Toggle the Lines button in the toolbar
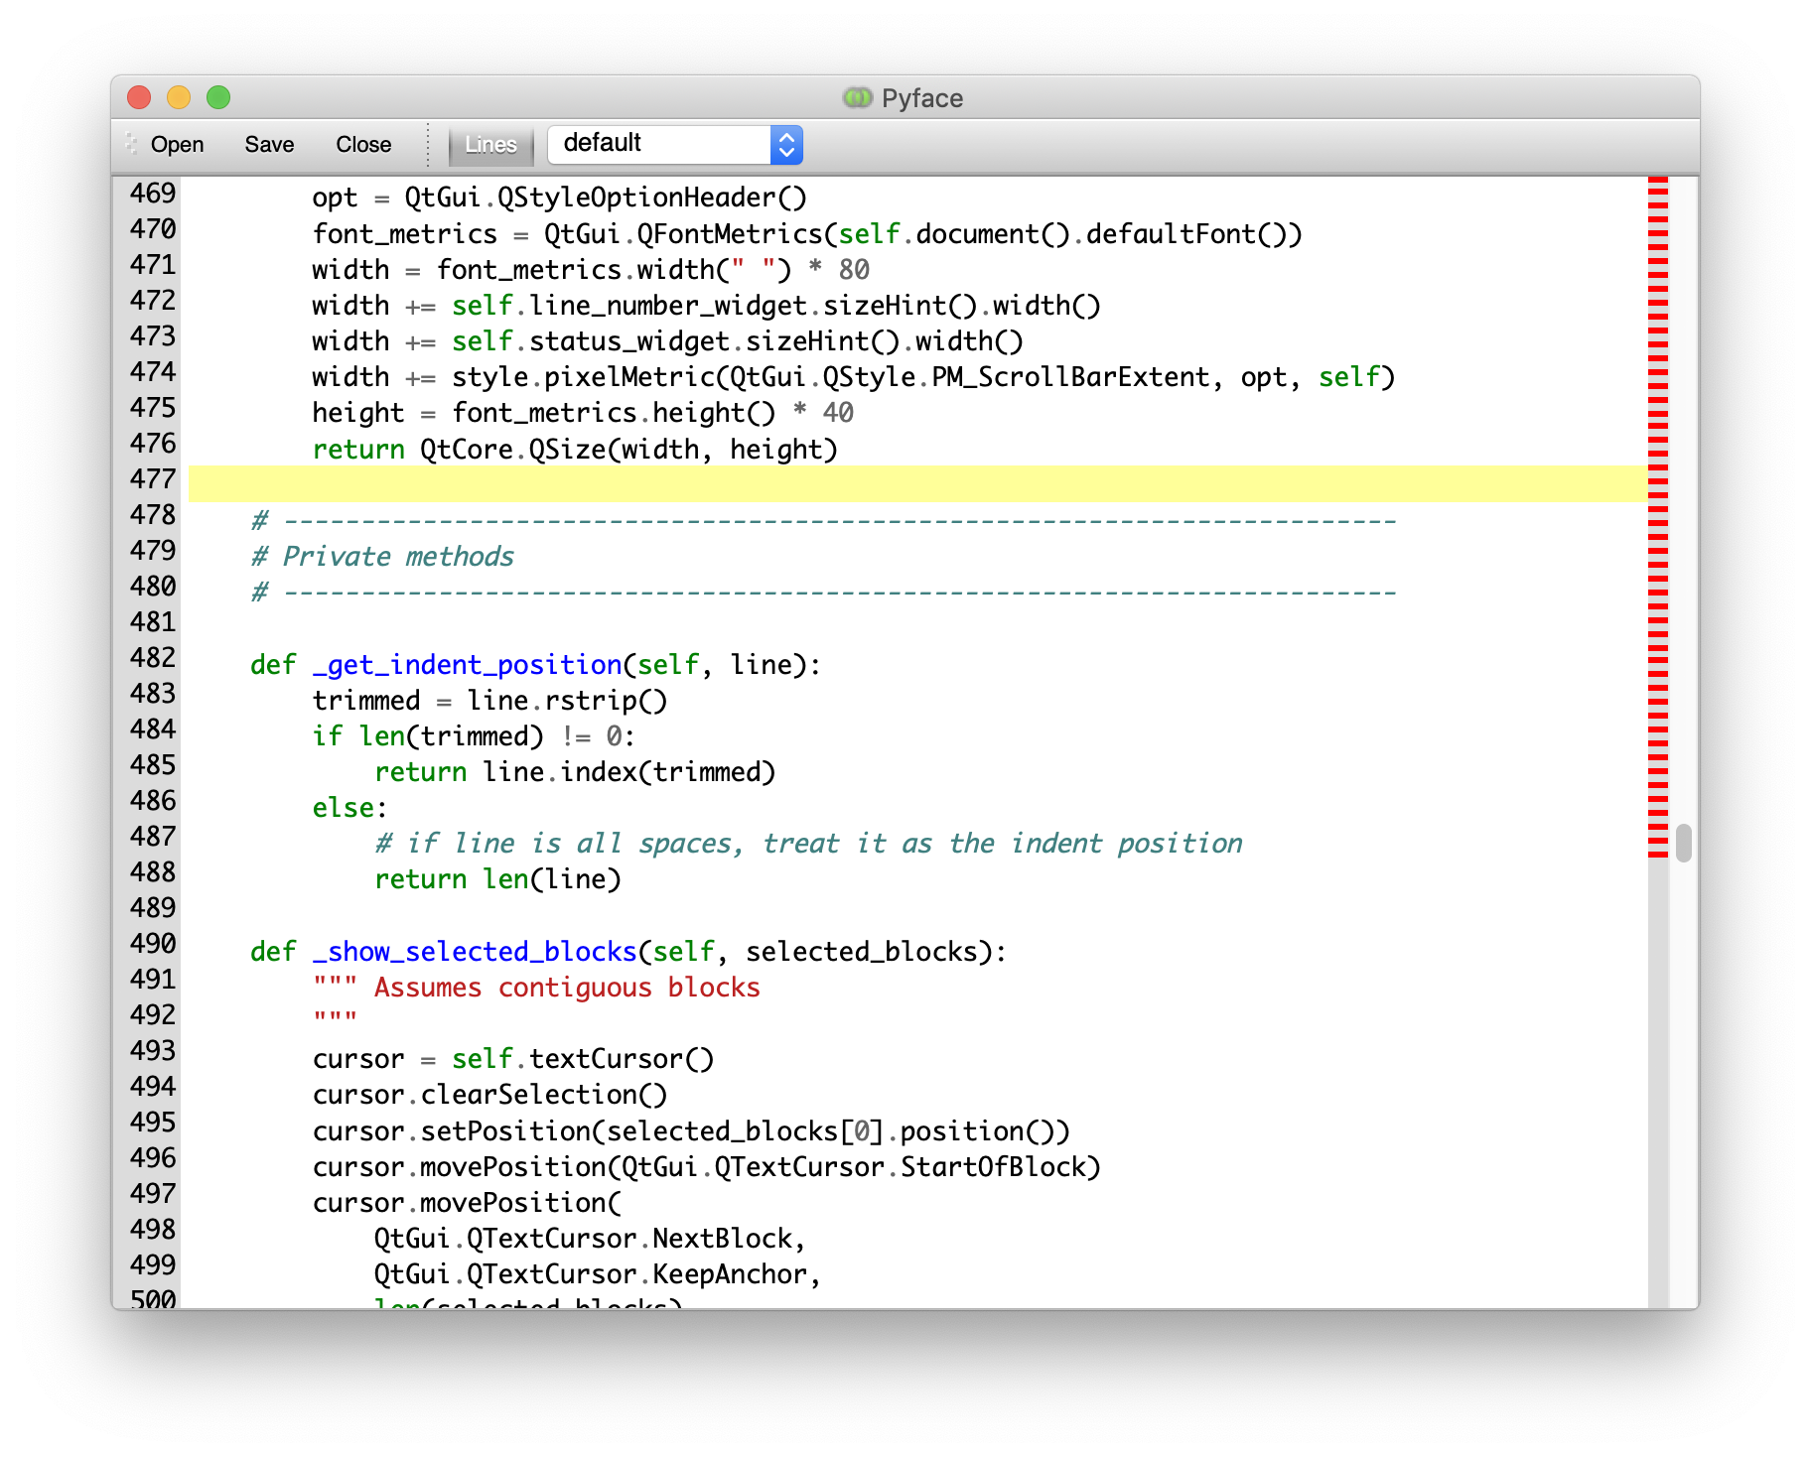This screenshot has width=1811, height=1457. [490, 144]
